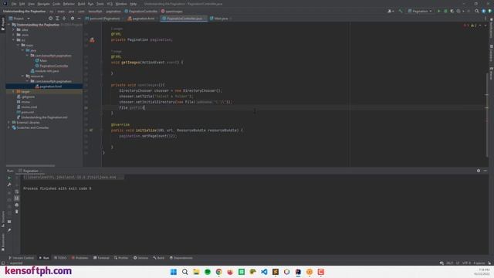Click the Windows taskbar search icon

click(x=185, y=272)
